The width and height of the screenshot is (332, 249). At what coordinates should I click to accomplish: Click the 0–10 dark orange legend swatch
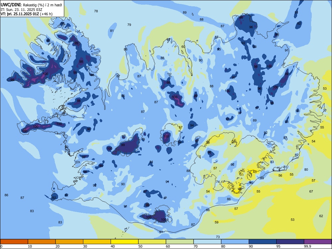(x=14, y=242)
